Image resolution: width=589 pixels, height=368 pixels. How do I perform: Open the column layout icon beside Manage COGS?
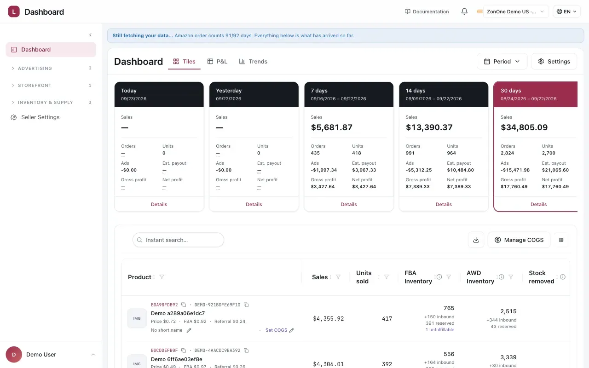click(x=561, y=240)
